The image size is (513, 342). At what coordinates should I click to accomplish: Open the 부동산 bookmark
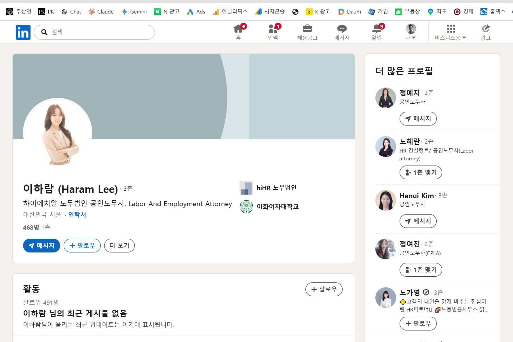point(407,12)
